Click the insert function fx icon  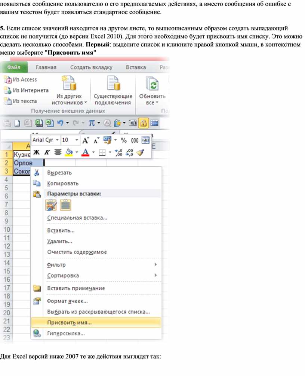point(107,123)
